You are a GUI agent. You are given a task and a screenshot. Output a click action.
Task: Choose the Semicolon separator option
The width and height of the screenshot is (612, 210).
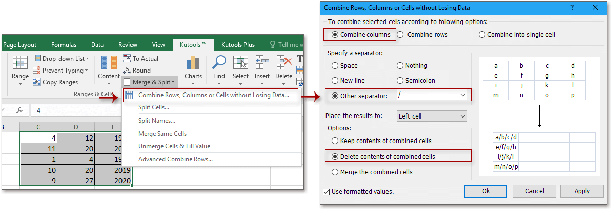[x=400, y=81]
